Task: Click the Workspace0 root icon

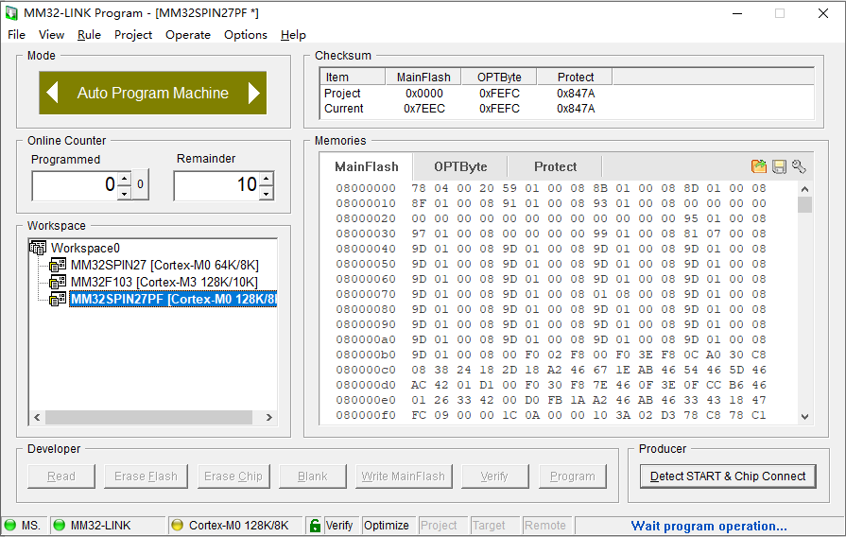Action: click(38, 248)
